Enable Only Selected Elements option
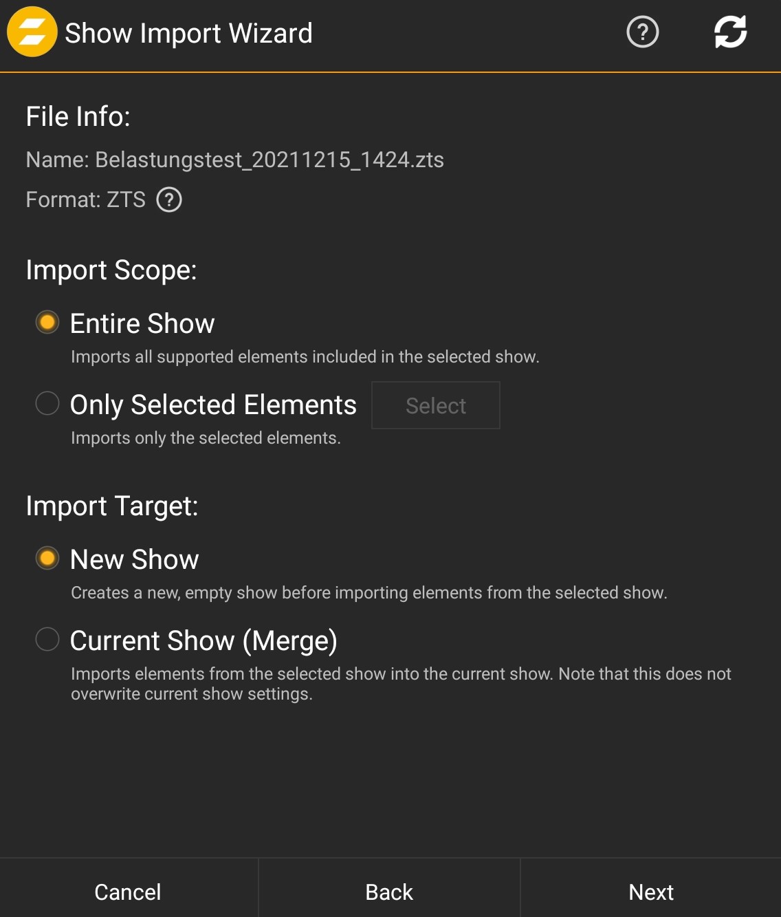The width and height of the screenshot is (781, 917). click(x=47, y=403)
